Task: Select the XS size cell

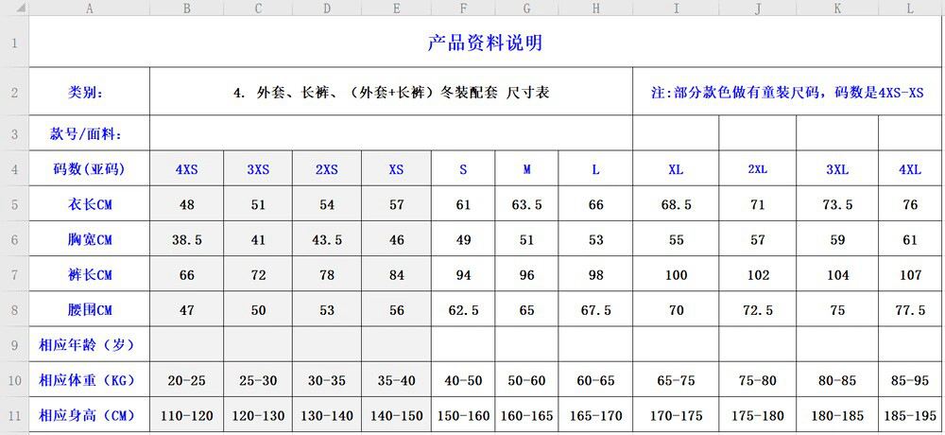Action: 397,168
